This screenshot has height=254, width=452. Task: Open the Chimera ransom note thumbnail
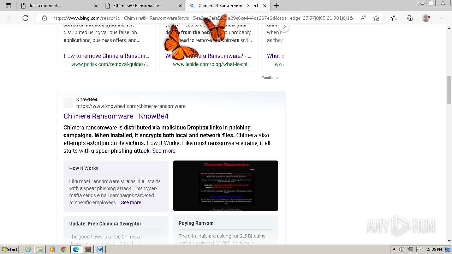point(226,186)
